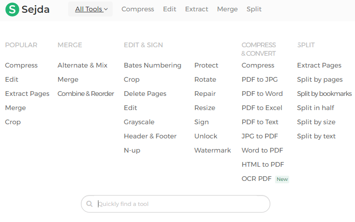Choose Alternate & Mix under Merge
The image size is (355, 222).
tap(82, 66)
